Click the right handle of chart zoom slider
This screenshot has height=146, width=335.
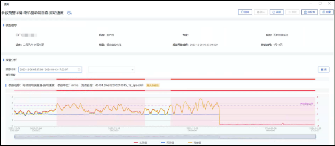[316, 137]
